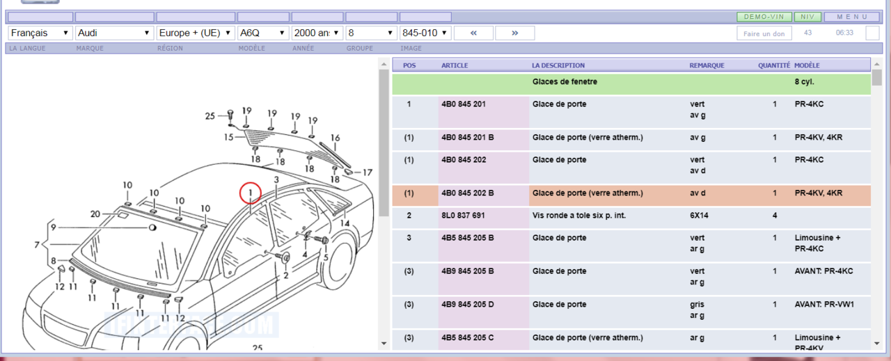Go to next image with » button
This screenshot has width=891, height=361.
pos(515,33)
